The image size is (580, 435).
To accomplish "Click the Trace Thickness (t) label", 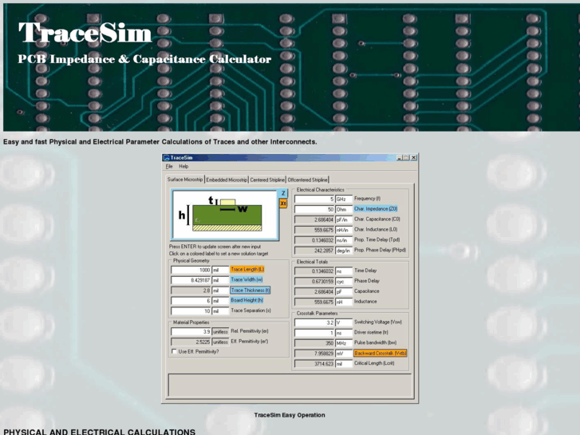I will click(x=250, y=291).
